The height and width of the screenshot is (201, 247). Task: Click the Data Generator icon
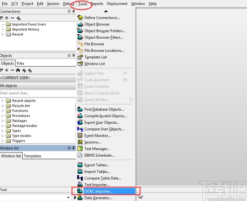click(x=80, y=198)
